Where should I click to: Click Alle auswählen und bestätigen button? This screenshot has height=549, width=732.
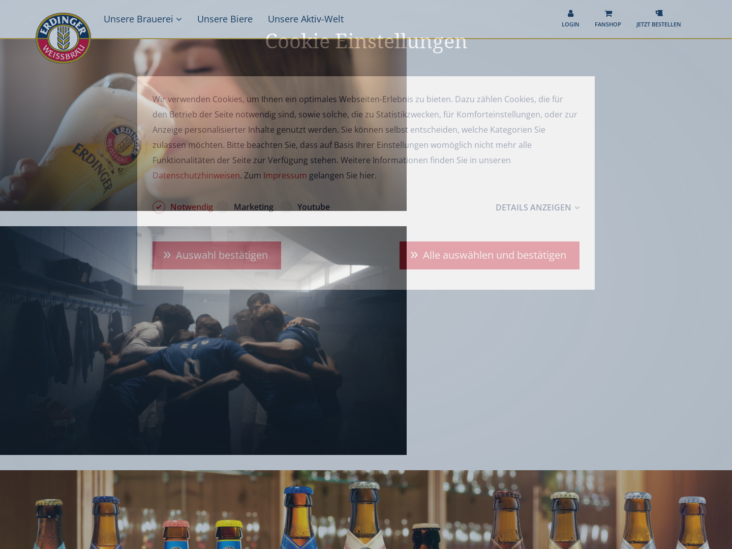point(489,255)
